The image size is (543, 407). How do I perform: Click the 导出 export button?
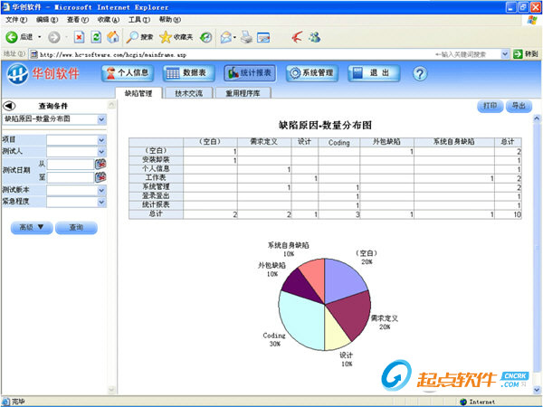point(519,106)
